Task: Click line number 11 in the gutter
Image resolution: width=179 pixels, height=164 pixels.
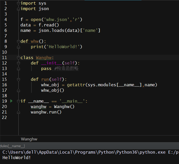Action: point(4,58)
